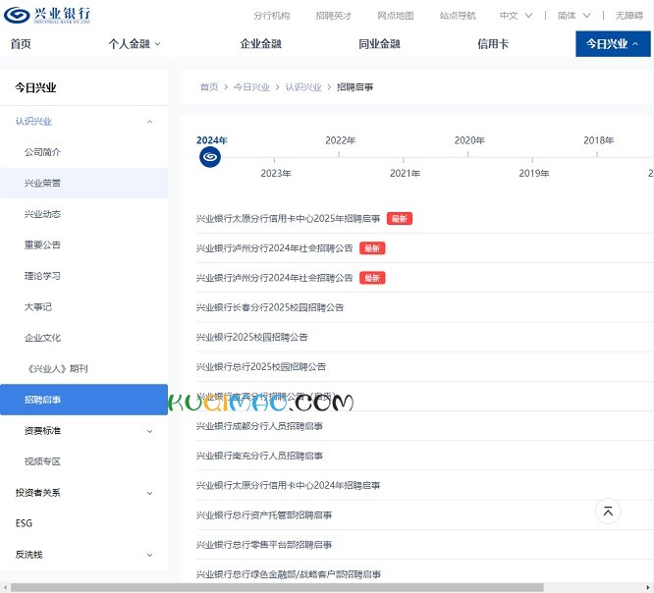Open 总行绿色金融部/战略客户部招聘启事

click(x=289, y=574)
